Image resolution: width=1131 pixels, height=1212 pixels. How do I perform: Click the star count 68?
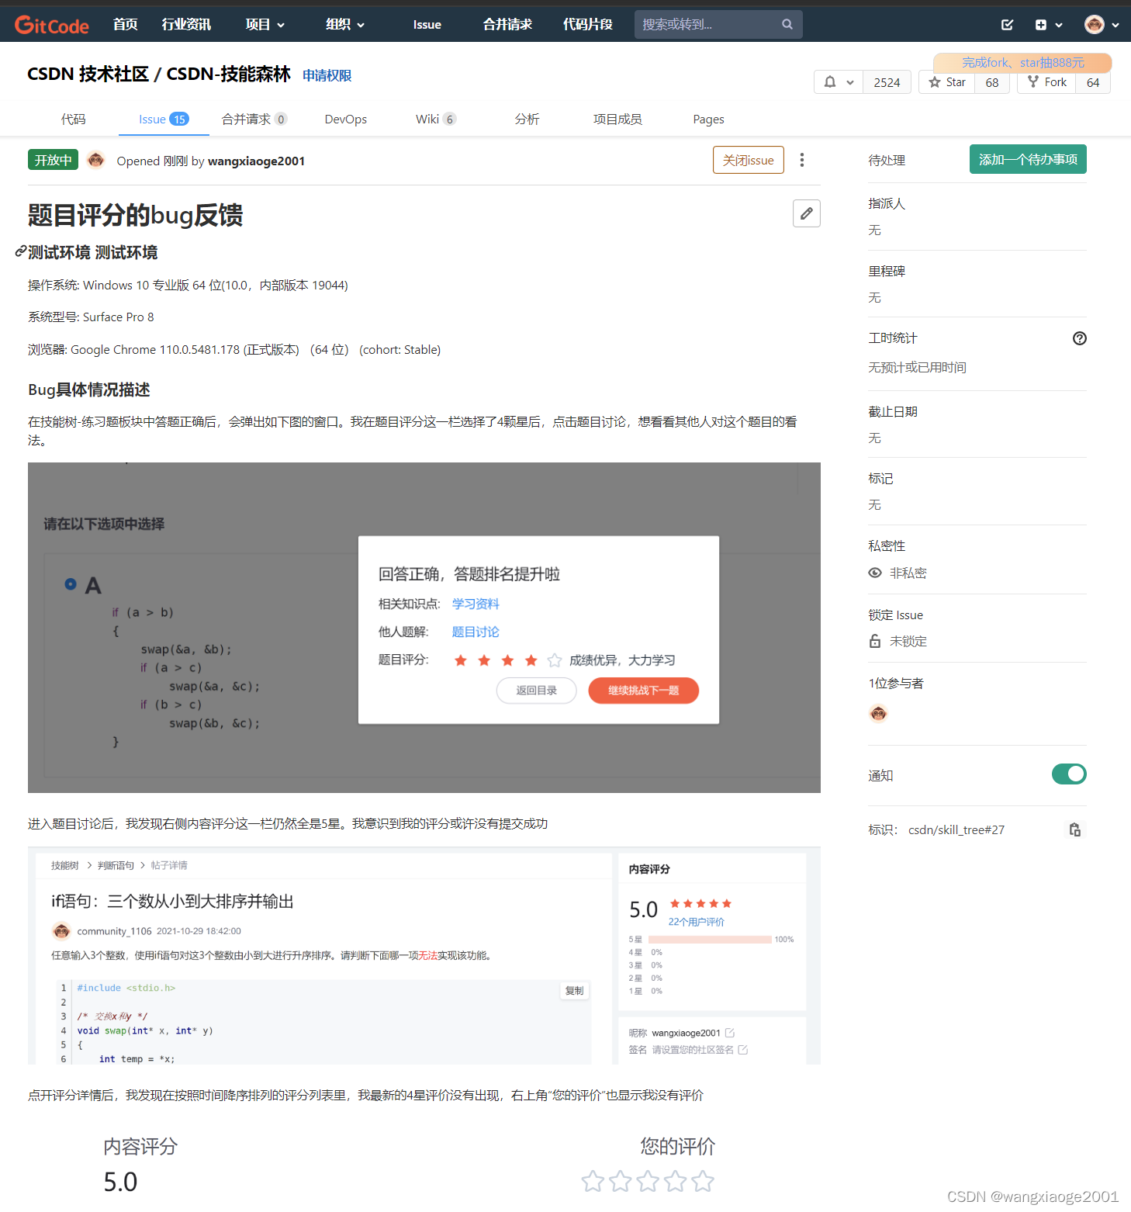click(x=992, y=82)
